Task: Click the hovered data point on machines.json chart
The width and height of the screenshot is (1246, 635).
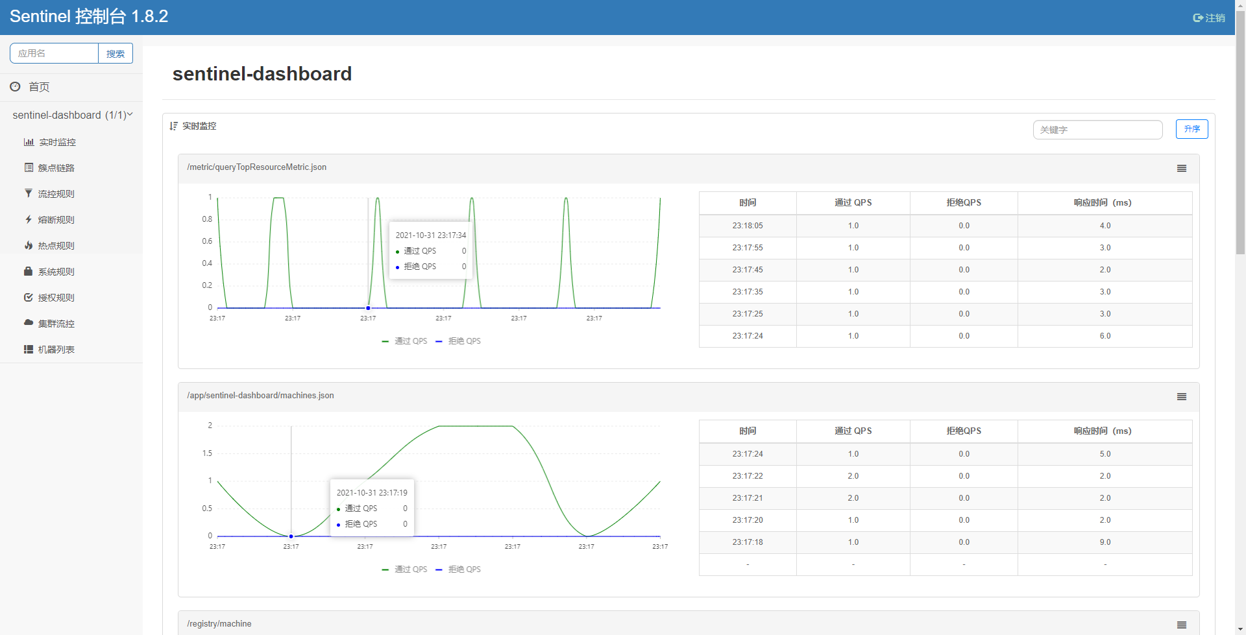Action: point(291,536)
